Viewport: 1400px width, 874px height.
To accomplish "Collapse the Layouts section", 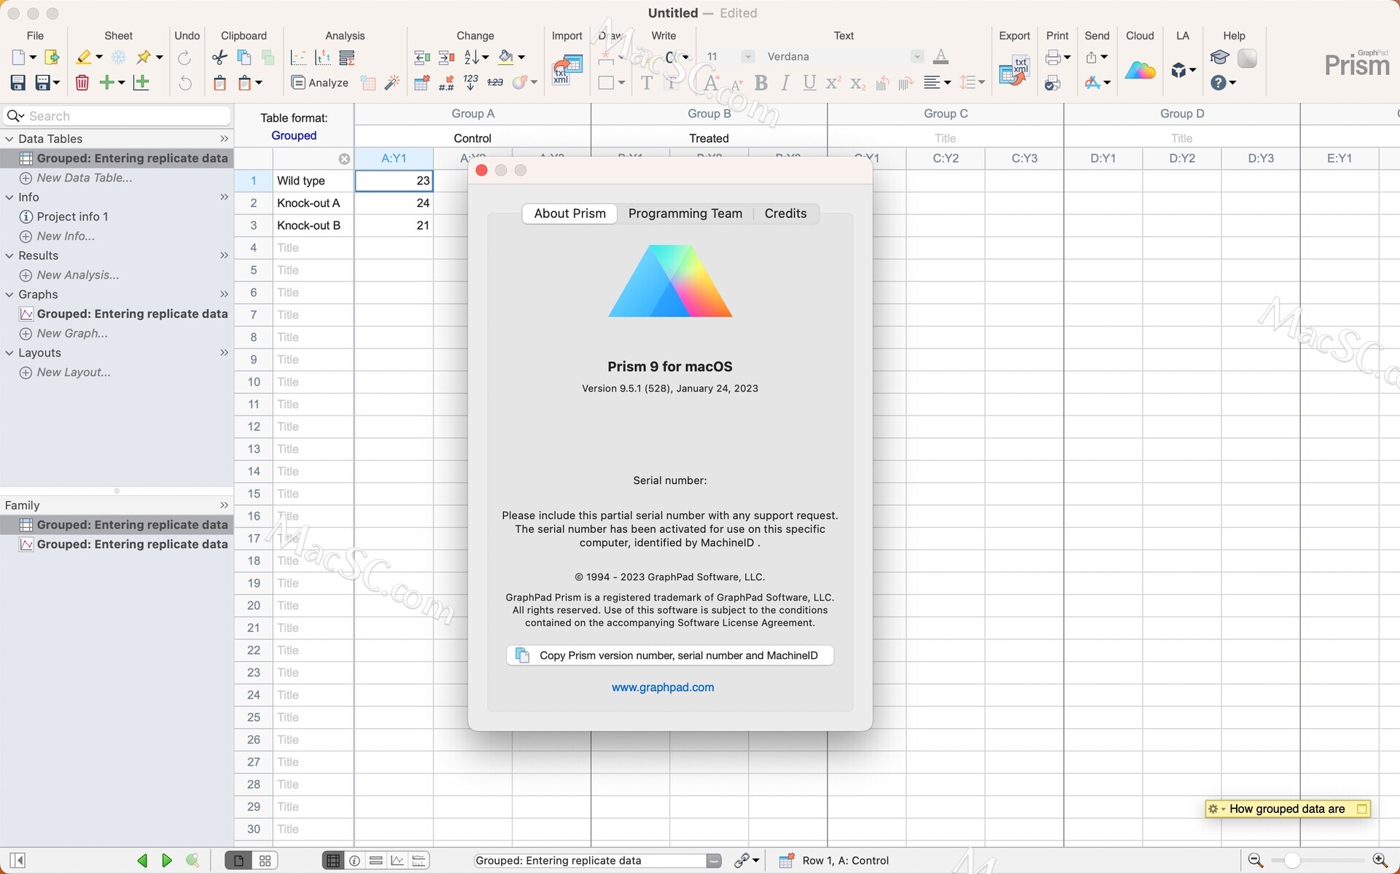I will (x=9, y=353).
